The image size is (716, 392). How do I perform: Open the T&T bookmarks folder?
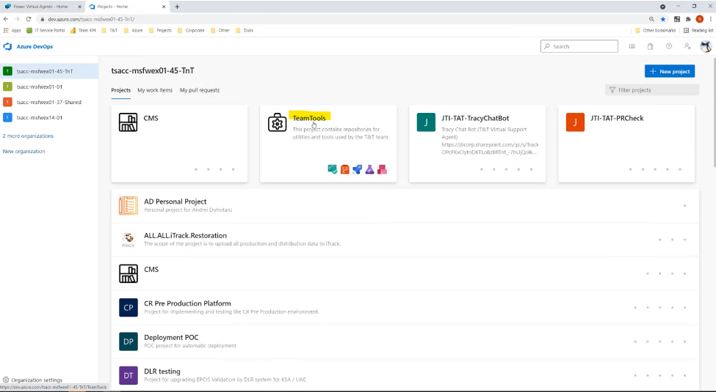click(x=109, y=31)
